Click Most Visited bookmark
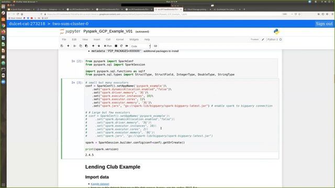Screen dimensions: 335x188 [15, 18]
